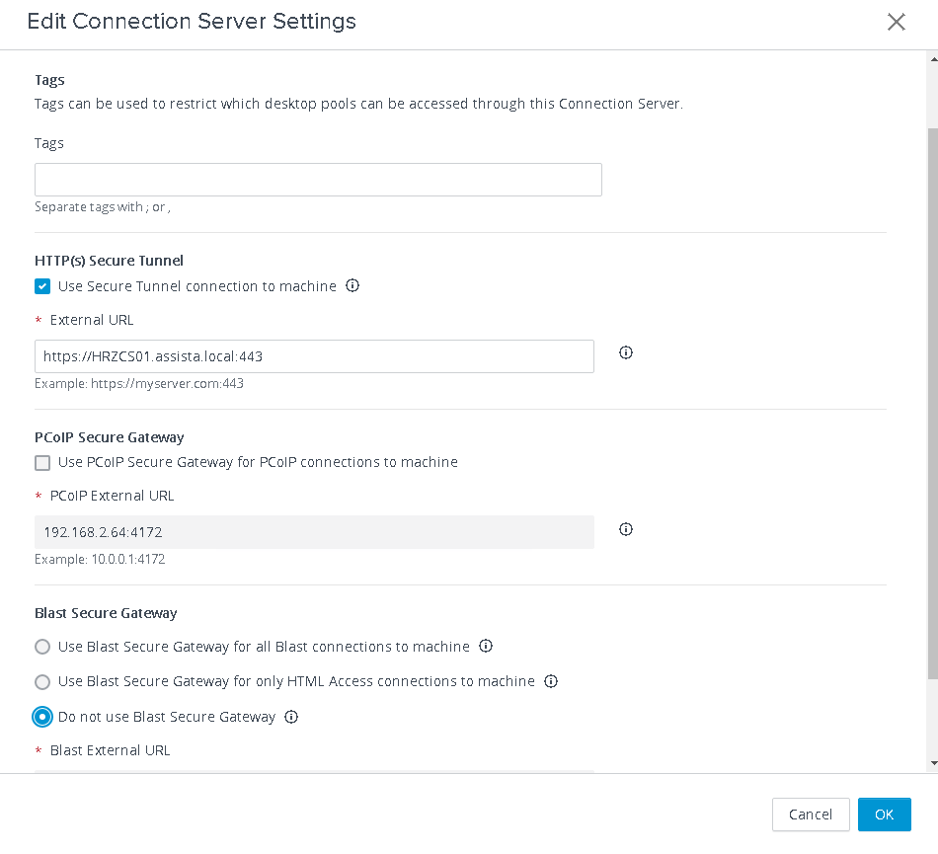View info for all Blast connections option
This screenshot has height=854, width=938.
coord(486,646)
